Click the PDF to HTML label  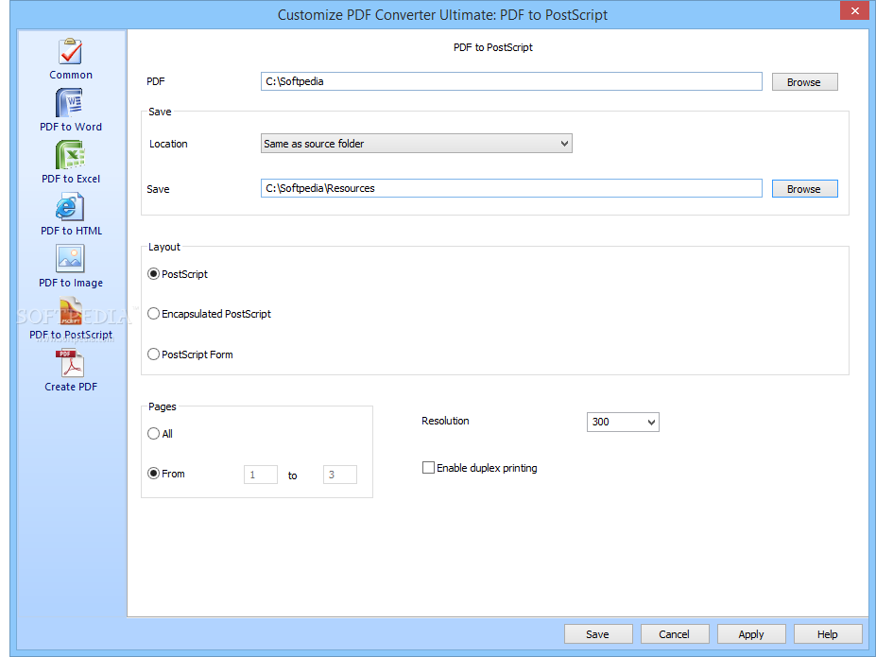point(71,231)
